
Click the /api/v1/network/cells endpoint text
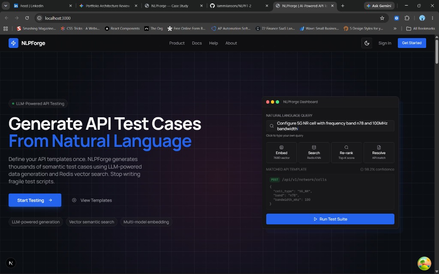[x=304, y=180]
